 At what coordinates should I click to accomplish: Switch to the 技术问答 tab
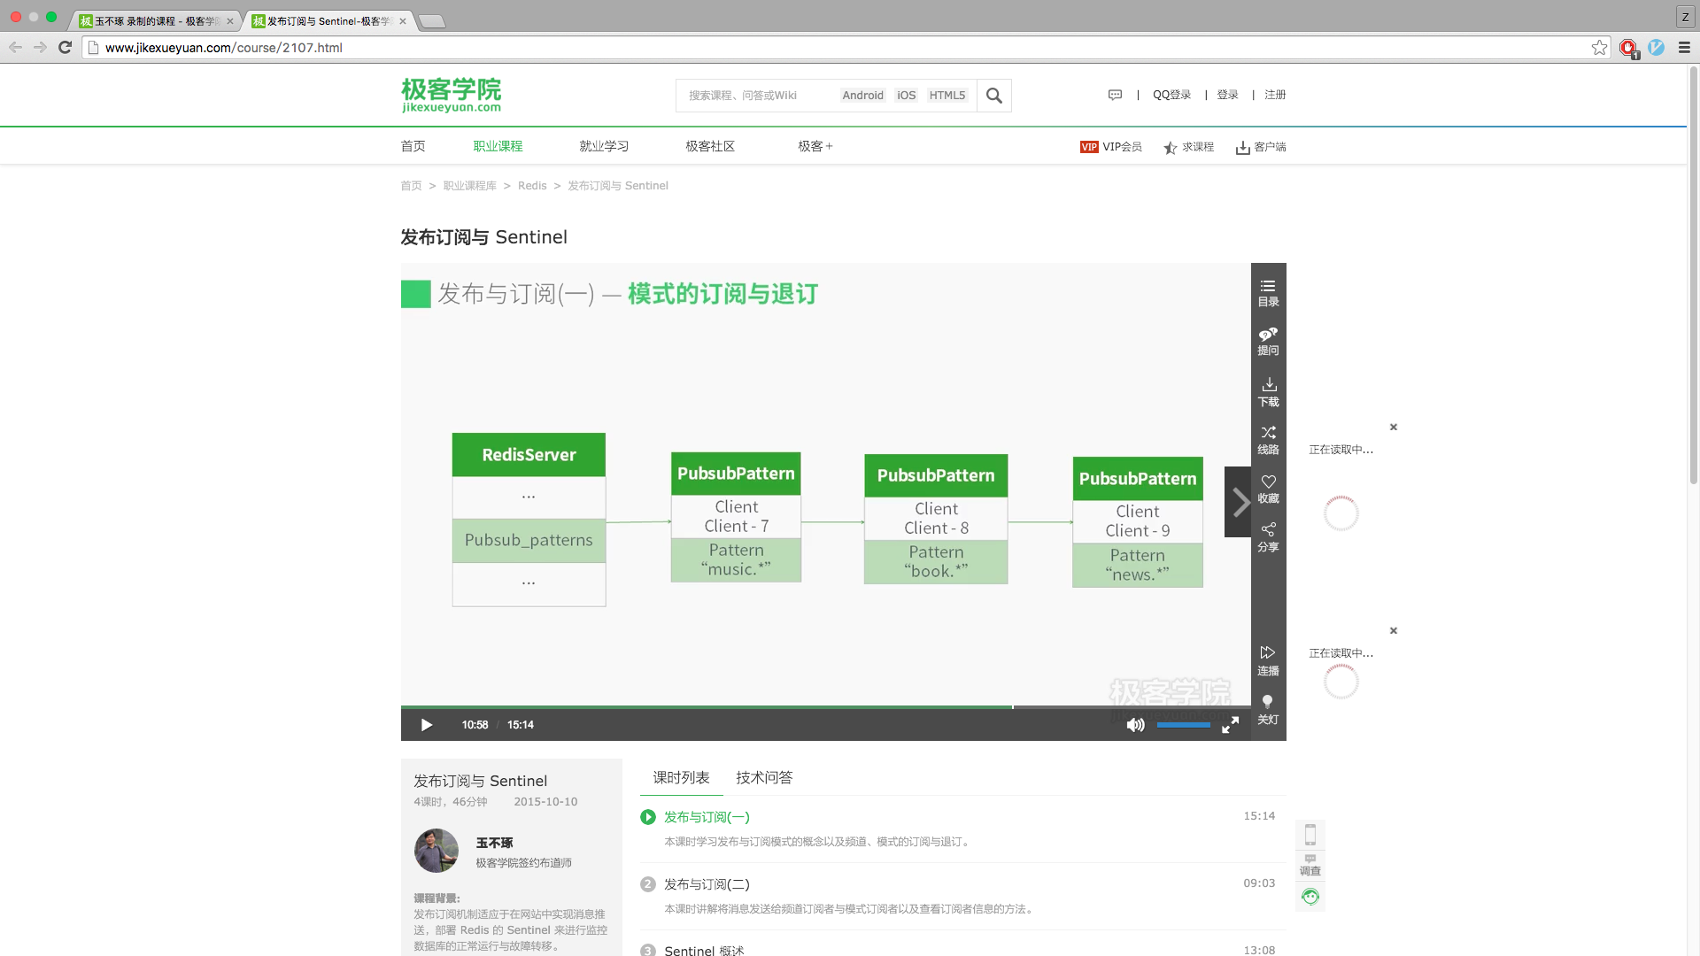763,777
